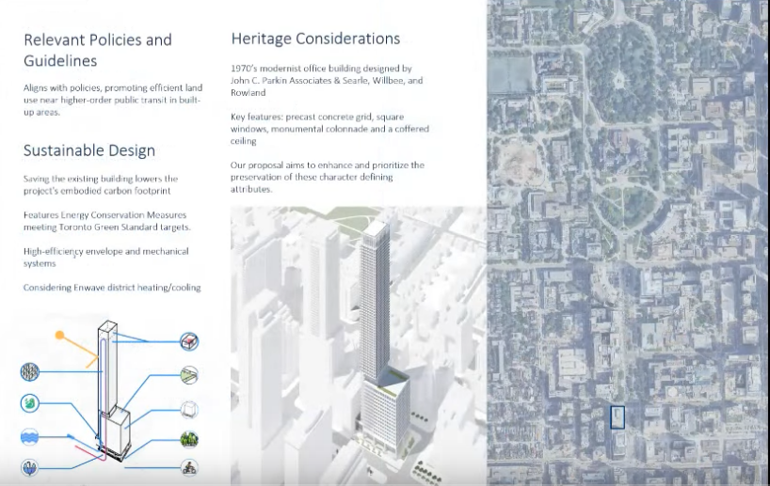Select the green roof terrace icon
Viewport: 770px width, 486px height.
coord(189,374)
